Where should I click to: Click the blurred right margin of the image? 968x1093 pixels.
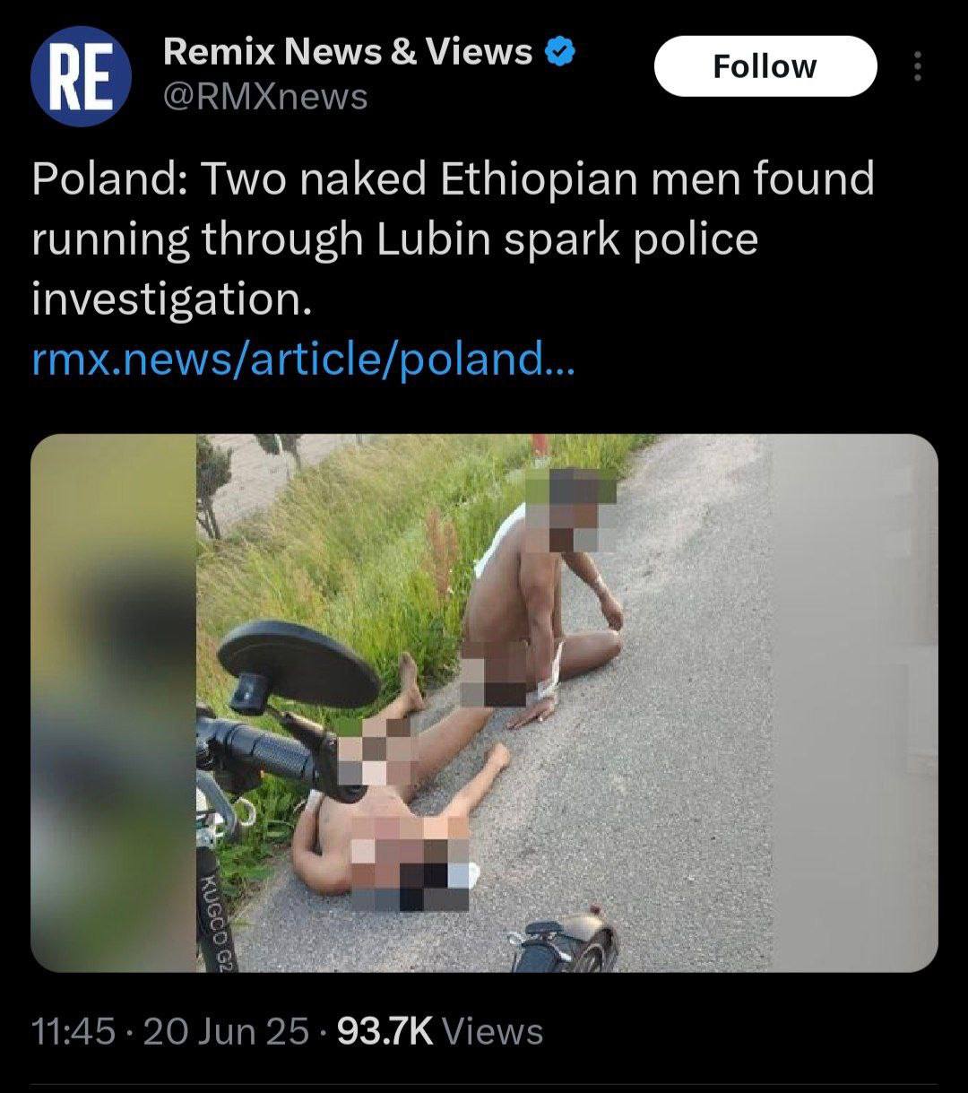coord(855,703)
